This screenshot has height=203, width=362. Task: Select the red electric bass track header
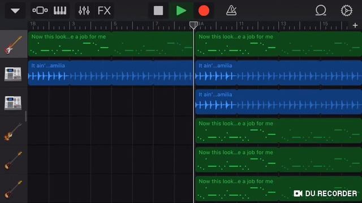coord(14,44)
